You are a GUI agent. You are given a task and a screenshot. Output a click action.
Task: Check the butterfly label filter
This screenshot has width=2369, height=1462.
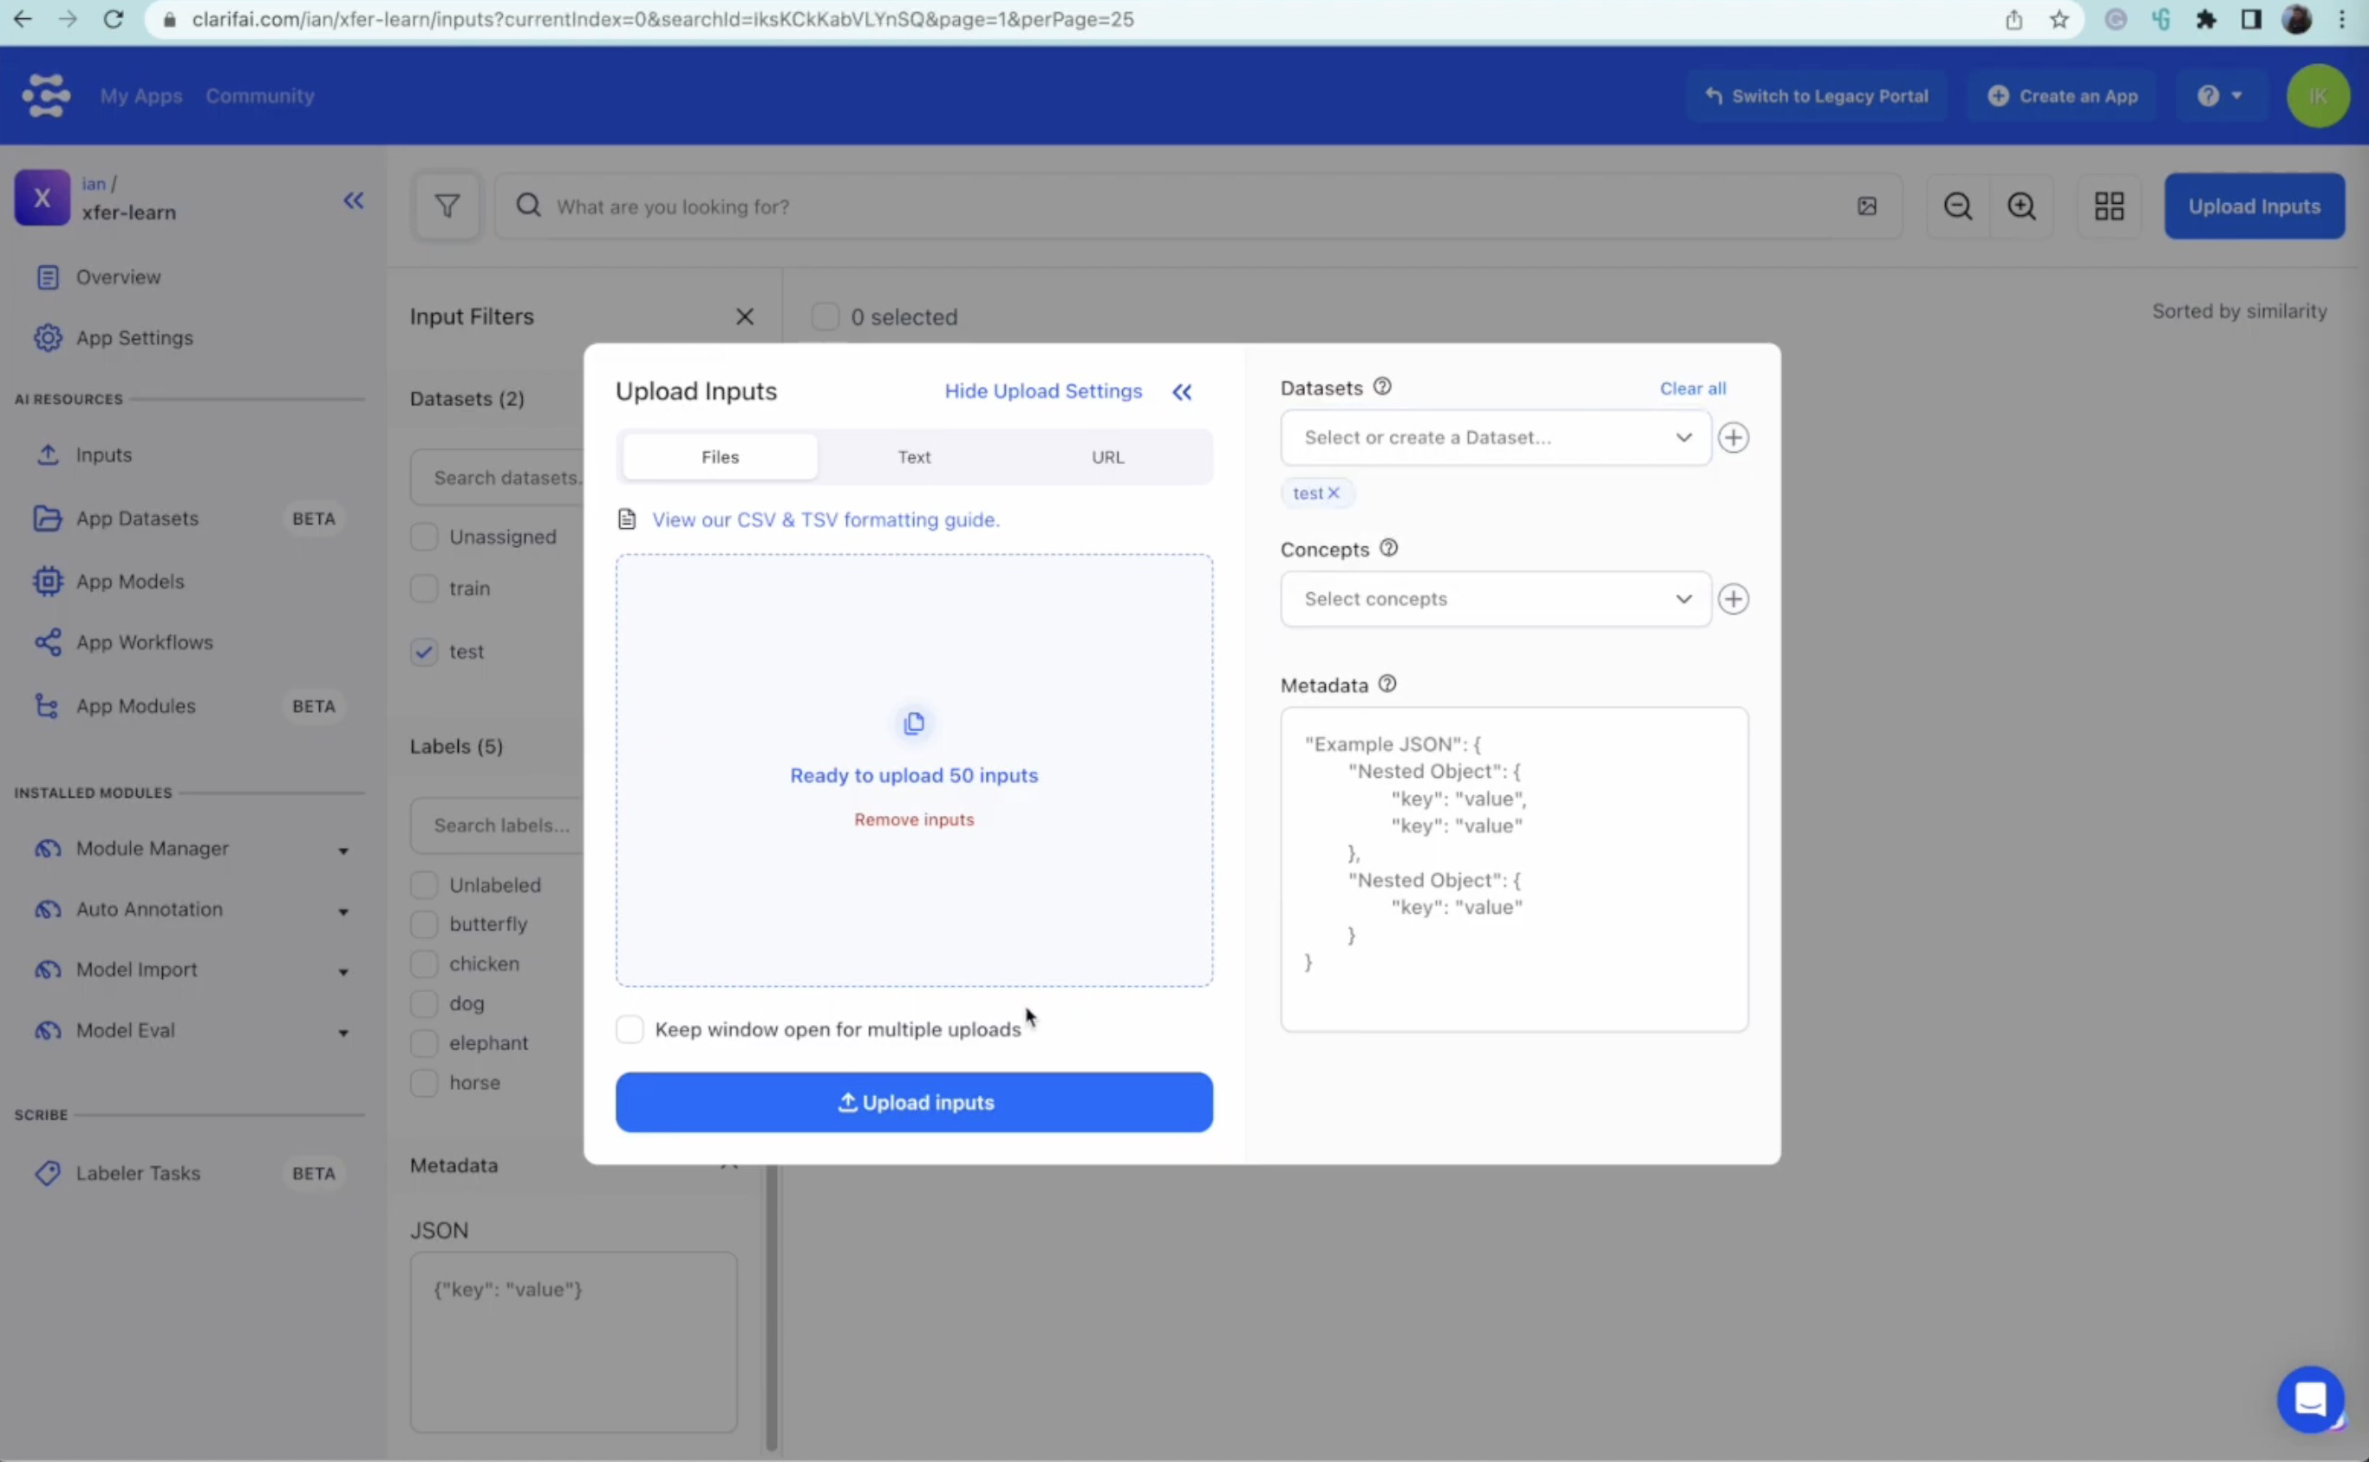click(425, 924)
